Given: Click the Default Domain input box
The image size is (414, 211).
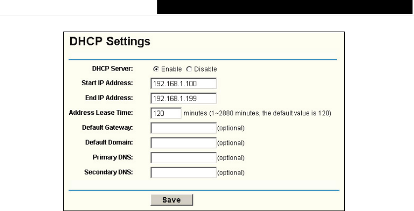Looking at the screenshot, I should point(184,143).
